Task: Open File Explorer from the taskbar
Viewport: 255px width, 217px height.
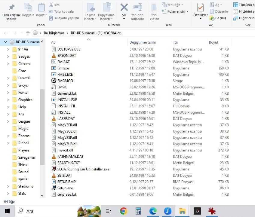Action: point(182,211)
